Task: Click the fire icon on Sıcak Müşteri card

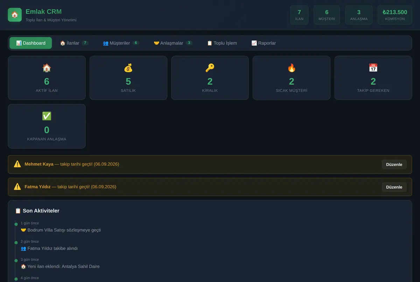Action: click(x=292, y=68)
